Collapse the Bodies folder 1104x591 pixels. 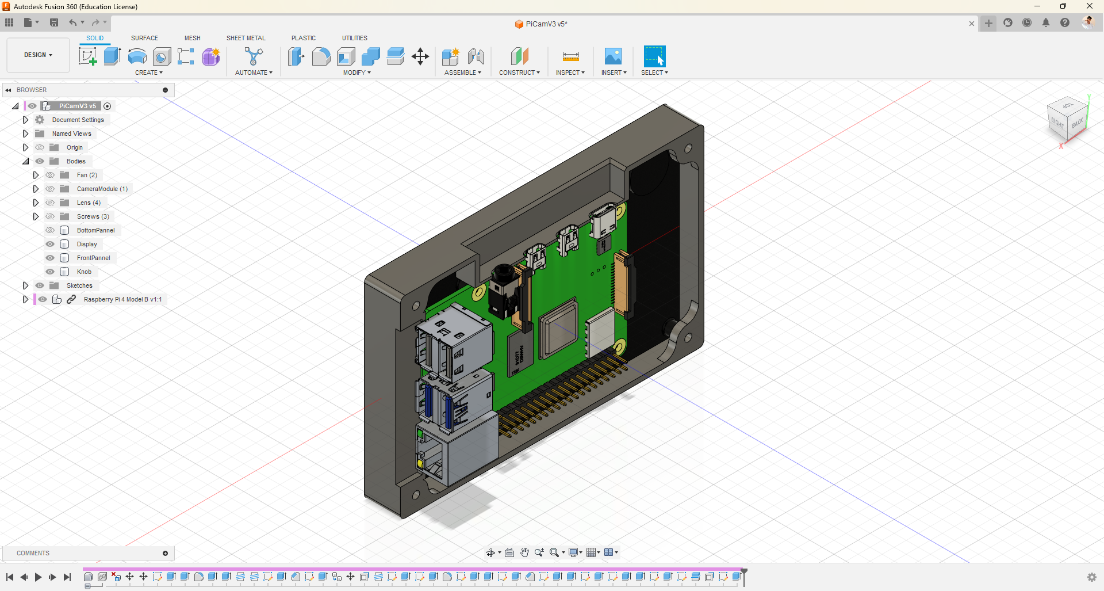pos(25,161)
